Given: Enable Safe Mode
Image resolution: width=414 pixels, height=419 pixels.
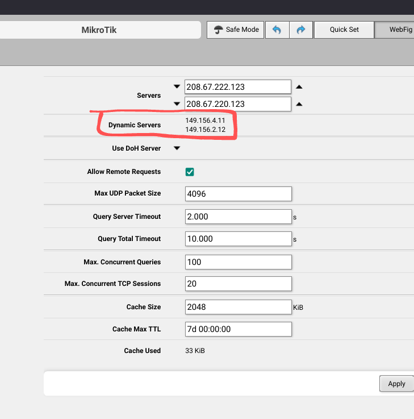Looking at the screenshot, I should coord(235,30).
